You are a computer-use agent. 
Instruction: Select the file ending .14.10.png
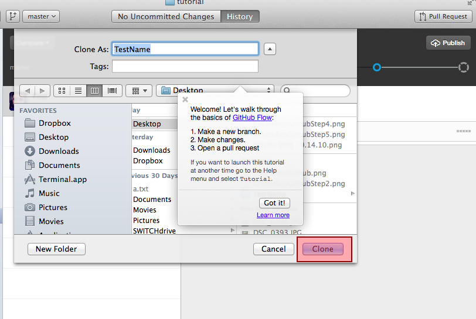pyautogui.click(x=322, y=145)
